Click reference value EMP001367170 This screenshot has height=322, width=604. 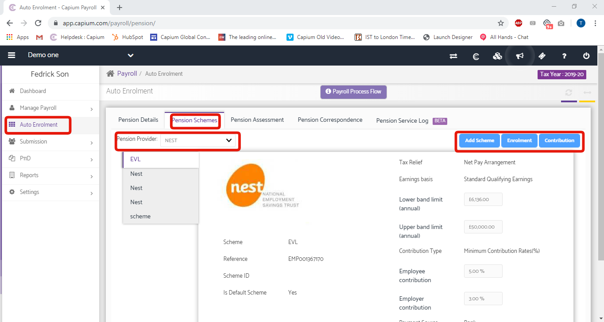pos(306,259)
